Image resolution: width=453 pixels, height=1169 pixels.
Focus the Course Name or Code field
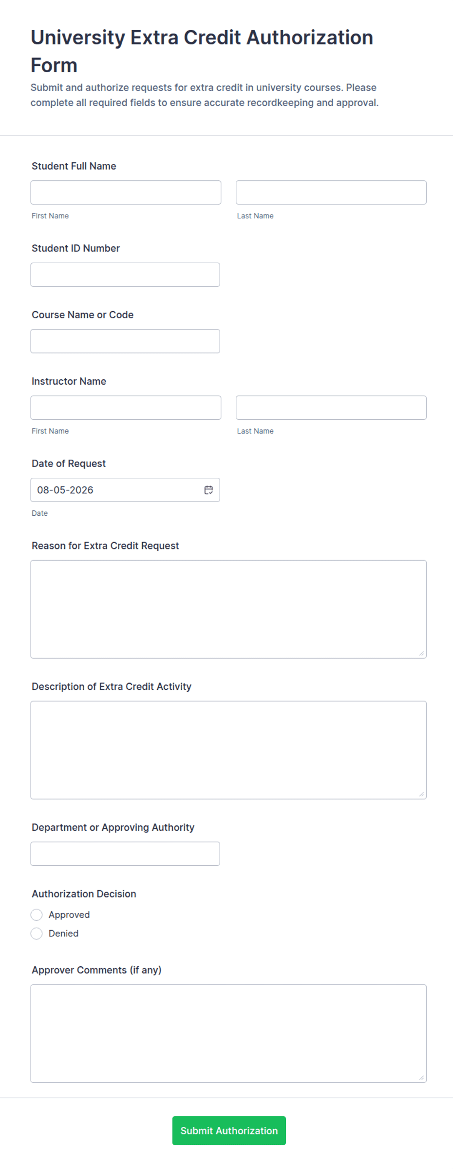[125, 341]
